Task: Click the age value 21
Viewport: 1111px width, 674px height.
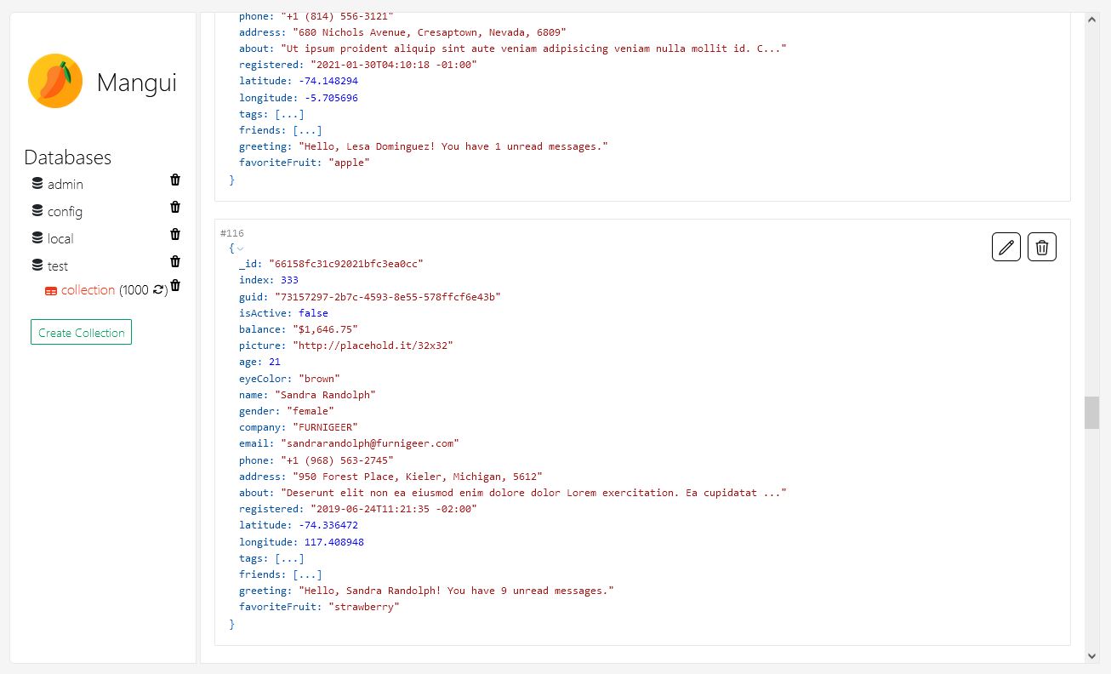Action: [x=275, y=361]
